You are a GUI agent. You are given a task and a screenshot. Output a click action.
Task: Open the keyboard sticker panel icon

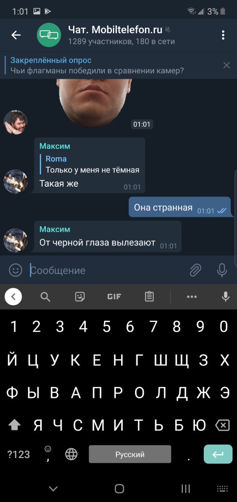pyautogui.click(x=80, y=297)
